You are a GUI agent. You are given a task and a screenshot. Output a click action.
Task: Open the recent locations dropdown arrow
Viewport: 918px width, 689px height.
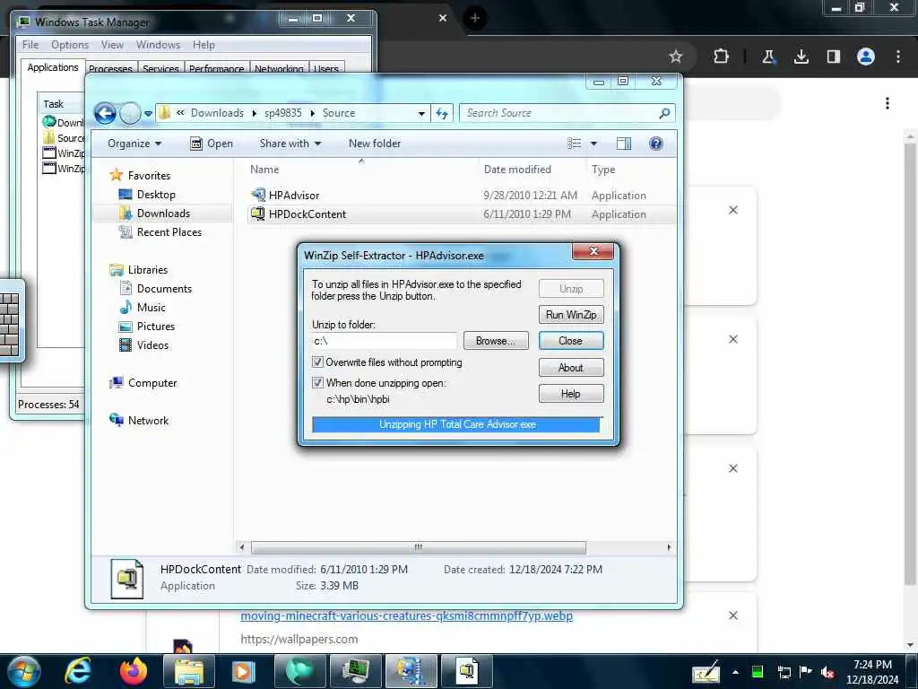pos(148,114)
